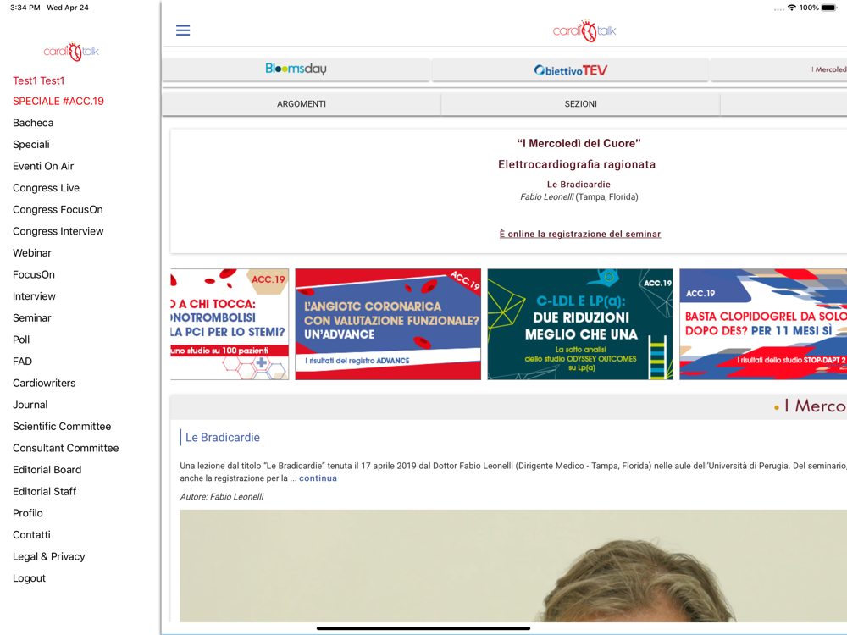Select Congress Interview entry

pos(58,231)
